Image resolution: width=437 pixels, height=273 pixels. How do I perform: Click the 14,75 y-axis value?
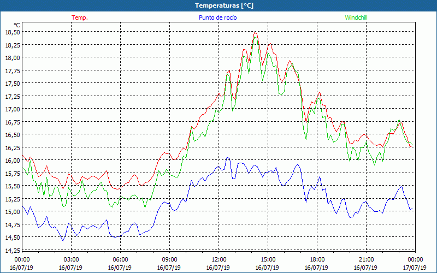point(13,224)
